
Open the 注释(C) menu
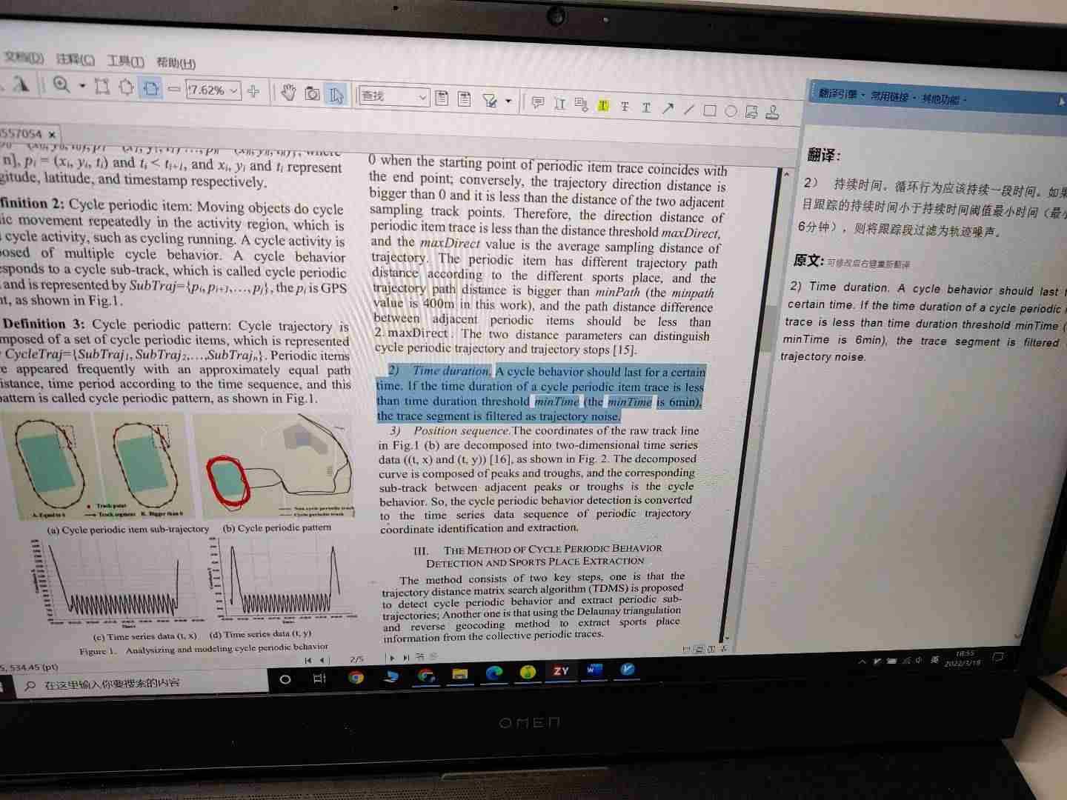coord(76,59)
